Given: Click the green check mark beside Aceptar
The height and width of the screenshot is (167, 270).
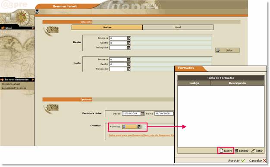Looking at the screenshot, I should point(243,161).
